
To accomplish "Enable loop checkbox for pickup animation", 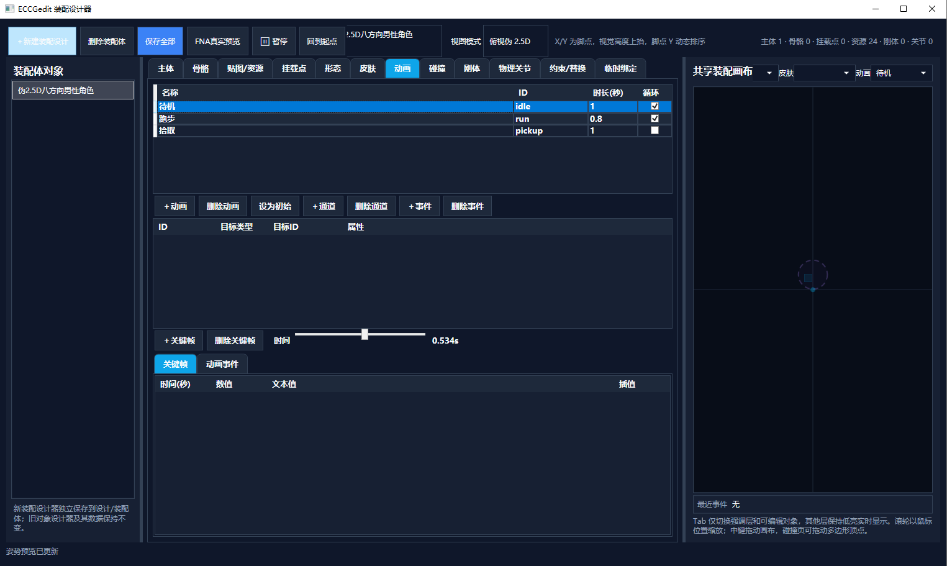I will pyautogui.click(x=655, y=130).
